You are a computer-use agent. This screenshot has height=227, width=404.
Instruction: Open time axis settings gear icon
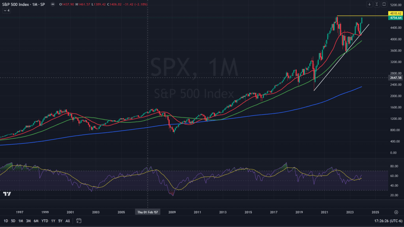[396, 212]
